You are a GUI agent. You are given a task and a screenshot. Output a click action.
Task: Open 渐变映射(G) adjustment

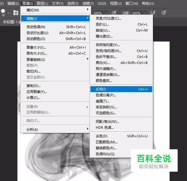[x=121, y=107]
